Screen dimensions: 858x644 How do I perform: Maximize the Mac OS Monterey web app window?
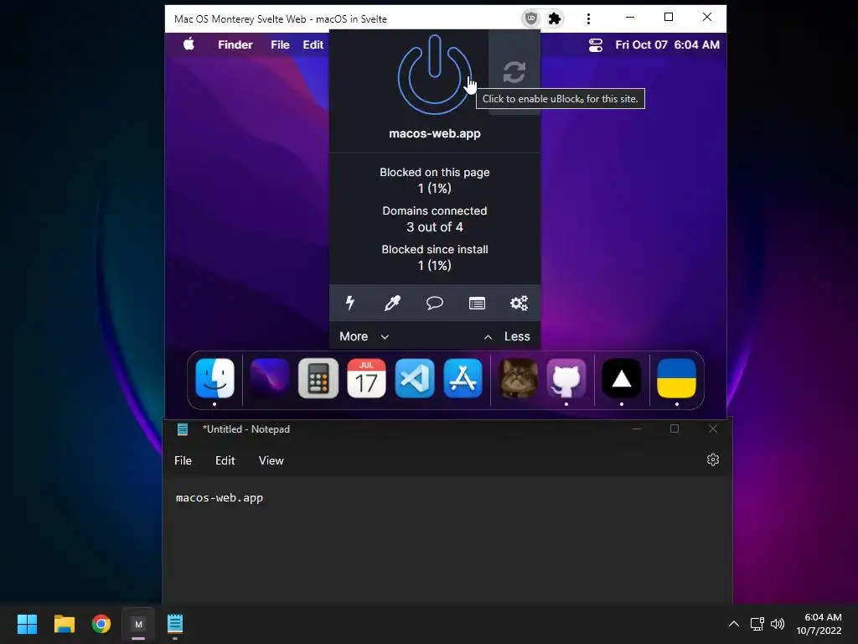click(x=668, y=17)
